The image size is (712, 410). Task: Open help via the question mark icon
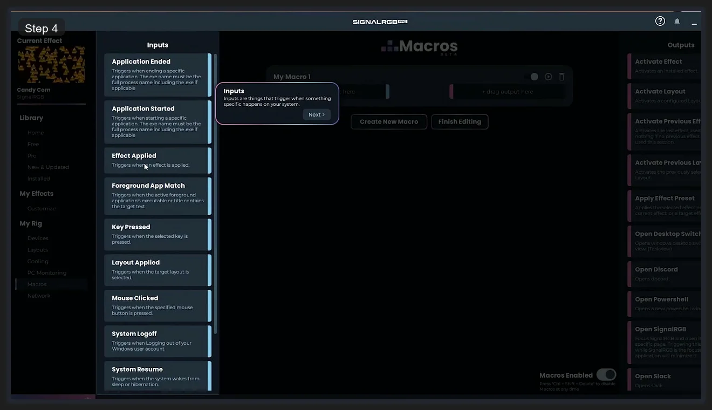tap(660, 20)
